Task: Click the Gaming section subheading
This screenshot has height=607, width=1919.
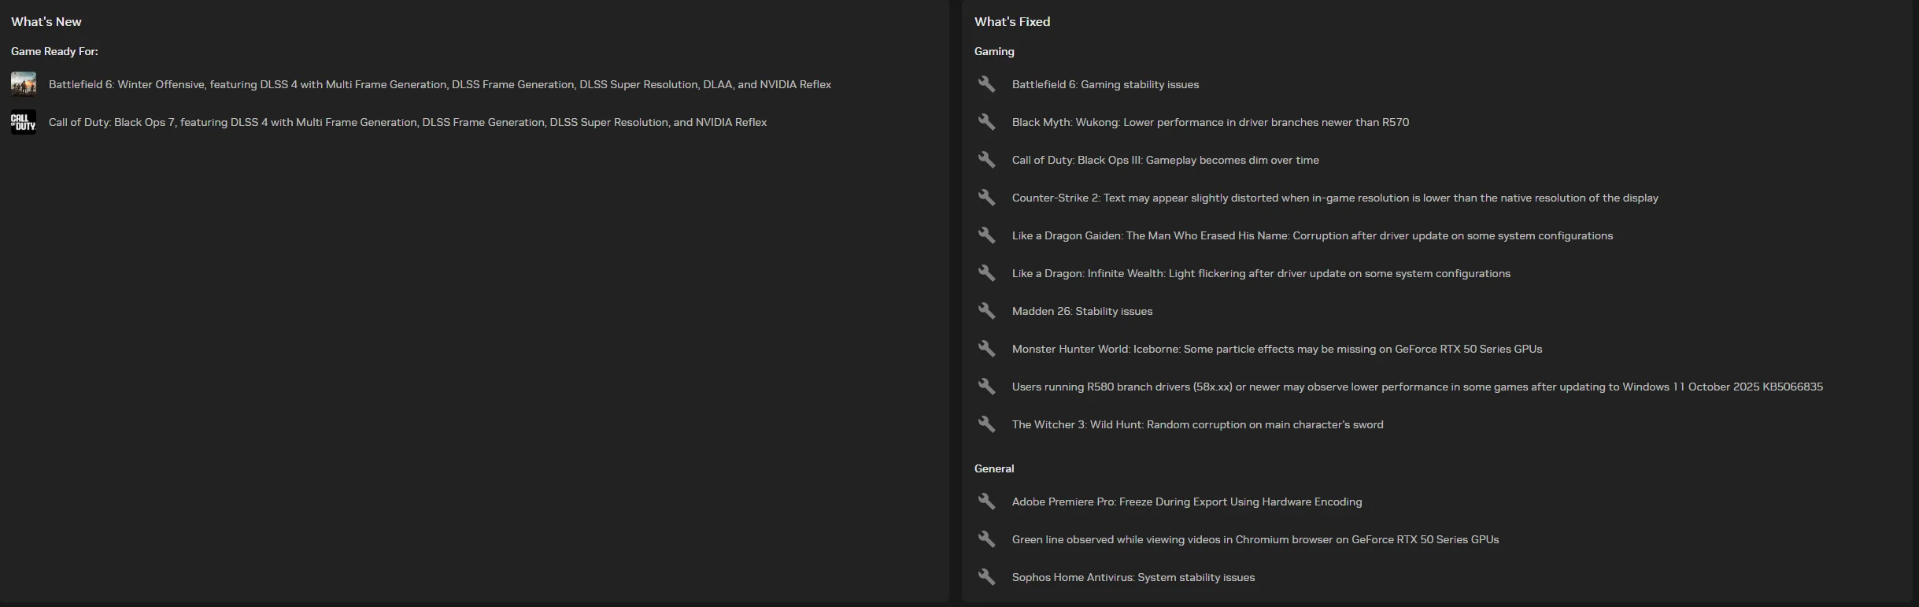Action: [993, 51]
